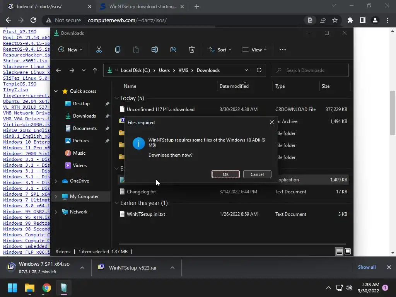The image size is (396, 297).
Task: Click the Delete trash icon in Explorer toolbar
Action: click(192, 50)
